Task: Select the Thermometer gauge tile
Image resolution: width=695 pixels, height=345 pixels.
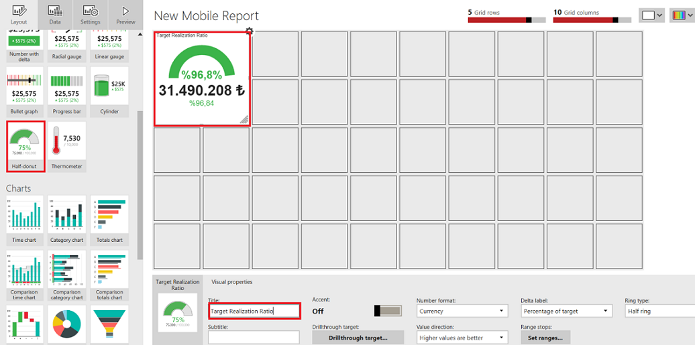Action: [66, 147]
